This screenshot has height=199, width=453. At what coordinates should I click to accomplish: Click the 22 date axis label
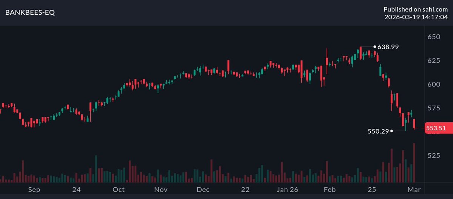(x=245, y=189)
